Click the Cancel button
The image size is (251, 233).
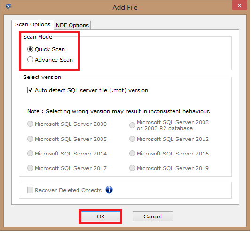click(153, 217)
